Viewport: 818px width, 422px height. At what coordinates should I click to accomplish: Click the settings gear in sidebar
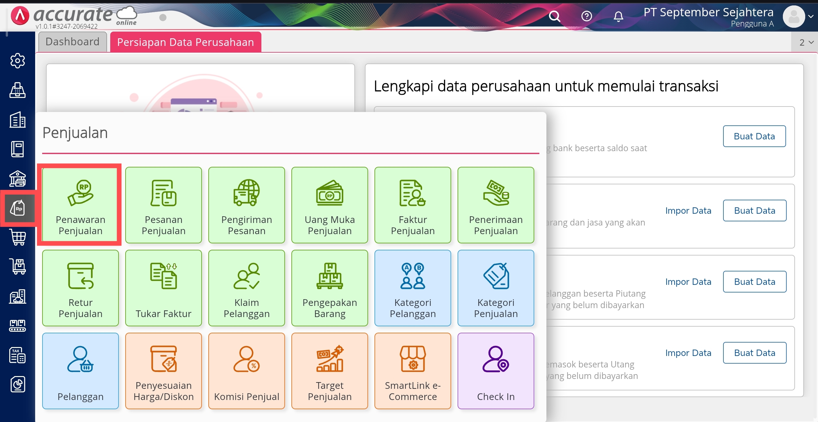click(18, 61)
